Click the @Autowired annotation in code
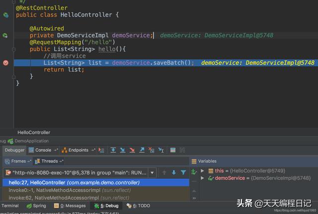 pos(47,28)
